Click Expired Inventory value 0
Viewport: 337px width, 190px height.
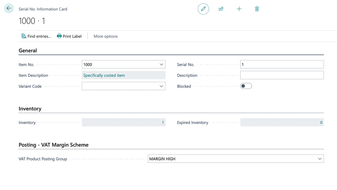click(321, 122)
